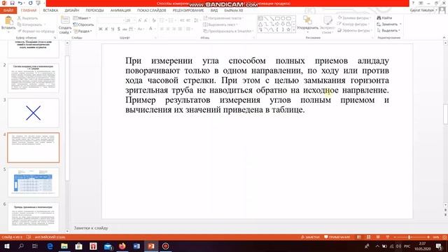Redo action in quick access toolbar

click(x=30, y=3)
